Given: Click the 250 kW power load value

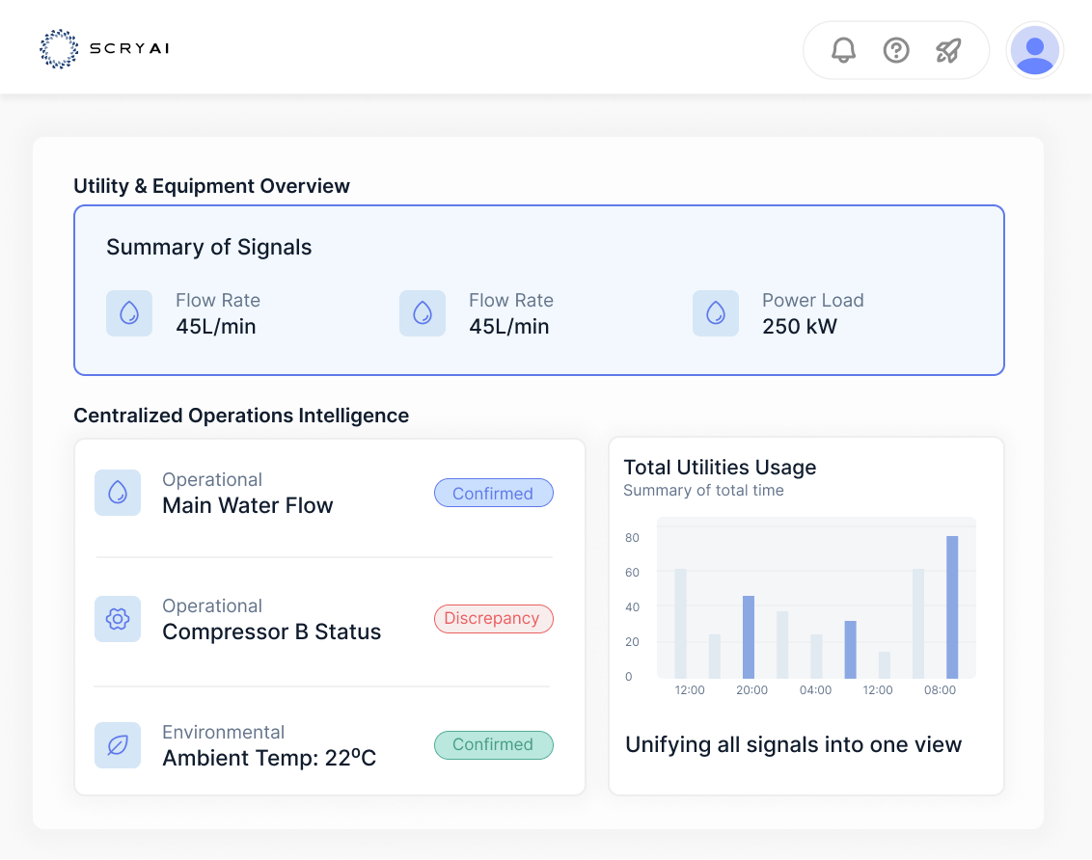Looking at the screenshot, I should [x=800, y=326].
